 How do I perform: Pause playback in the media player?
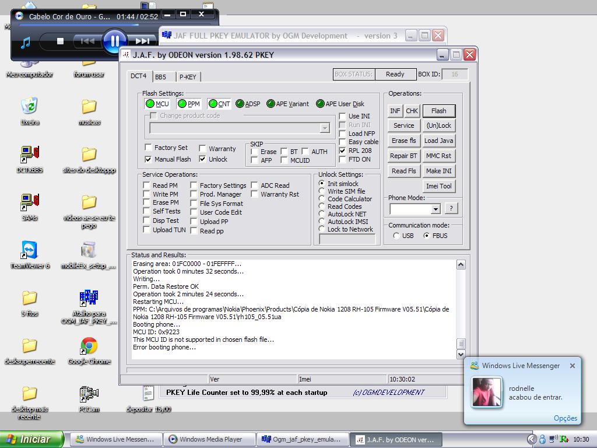click(115, 41)
